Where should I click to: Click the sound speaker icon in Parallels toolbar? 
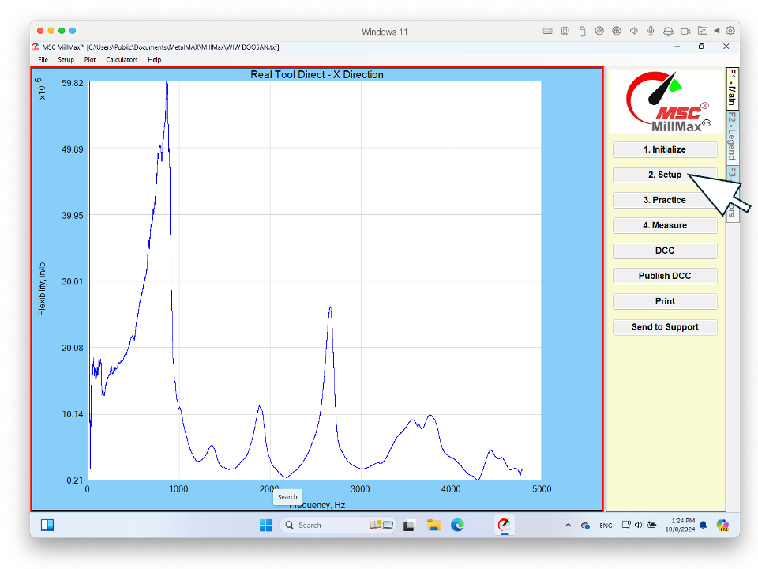click(634, 31)
